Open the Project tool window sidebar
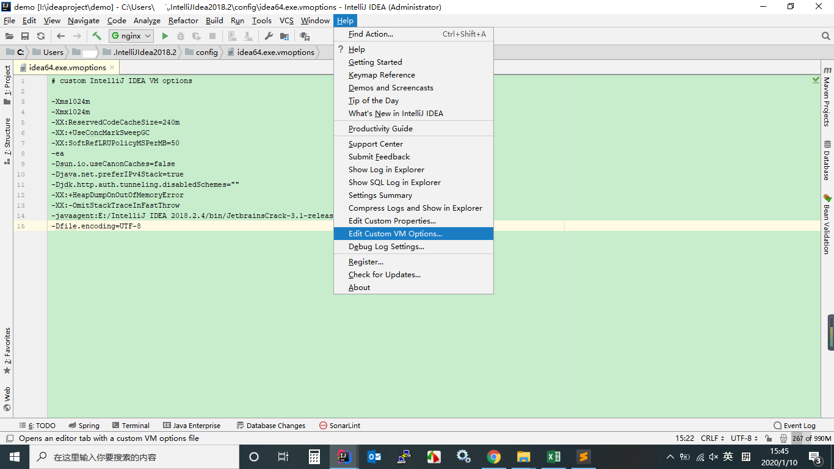The width and height of the screenshot is (834, 469). point(7,85)
